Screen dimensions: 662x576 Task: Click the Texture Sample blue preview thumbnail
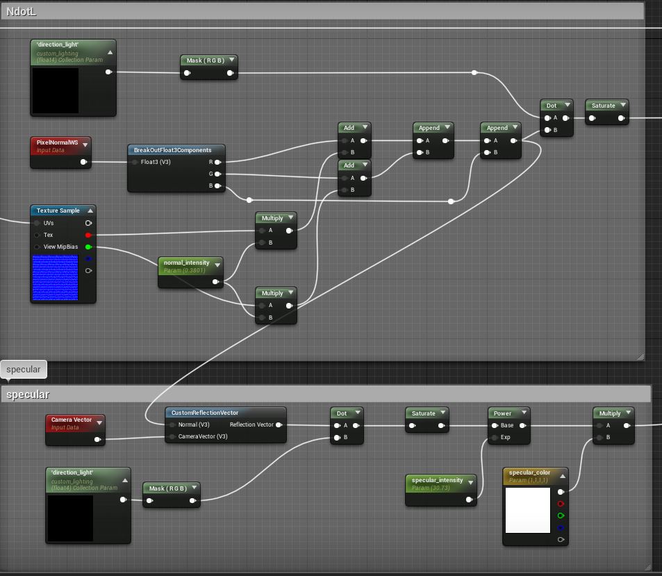point(55,278)
